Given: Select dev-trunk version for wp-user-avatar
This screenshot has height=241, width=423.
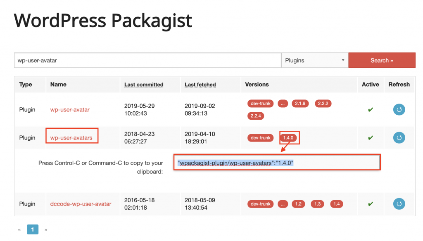Looking at the screenshot, I should coord(261,104).
